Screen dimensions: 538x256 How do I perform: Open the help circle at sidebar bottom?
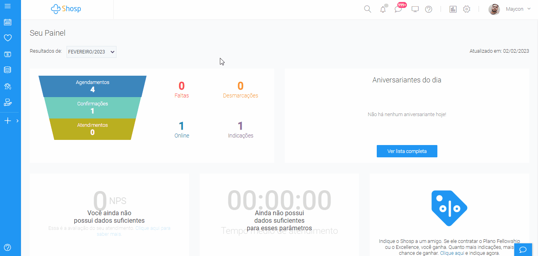(8, 248)
